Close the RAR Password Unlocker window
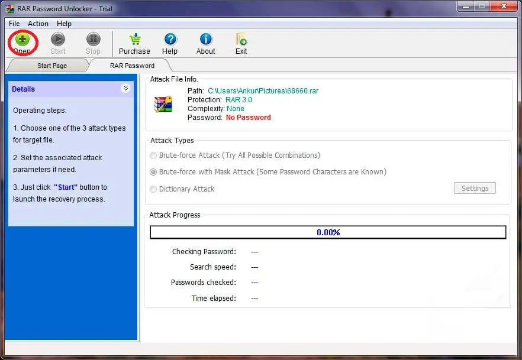This screenshot has width=522, height=360. click(504, 7)
